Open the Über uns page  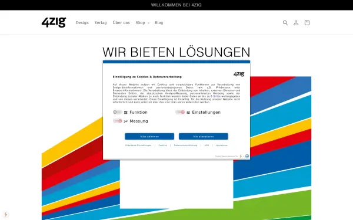click(121, 23)
